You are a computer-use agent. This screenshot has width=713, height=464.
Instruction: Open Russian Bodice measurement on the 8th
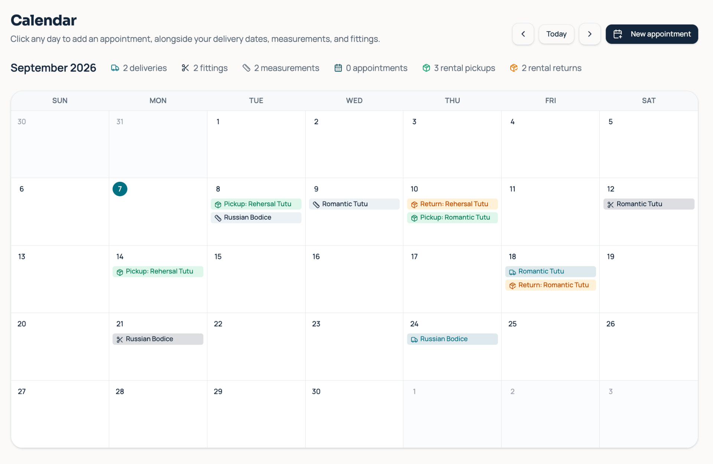coord(256,217)
